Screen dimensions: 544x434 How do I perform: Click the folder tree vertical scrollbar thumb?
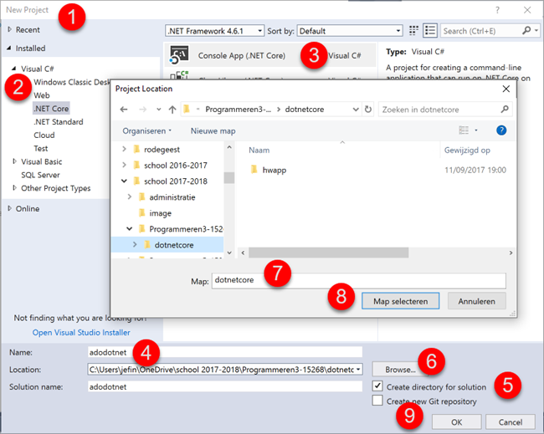(x=229, y=177)
